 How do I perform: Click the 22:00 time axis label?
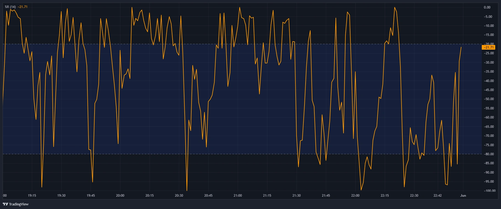tap(355, 196)
